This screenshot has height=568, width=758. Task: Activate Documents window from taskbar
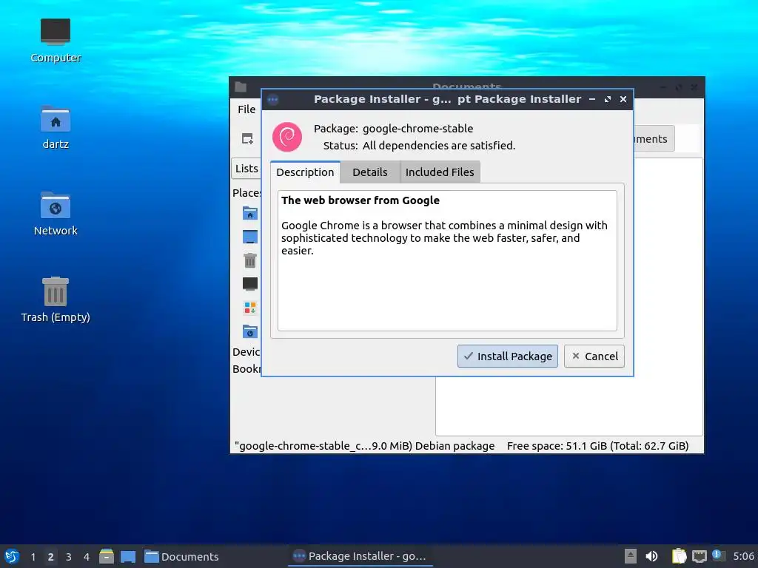(x=182, y=556)
